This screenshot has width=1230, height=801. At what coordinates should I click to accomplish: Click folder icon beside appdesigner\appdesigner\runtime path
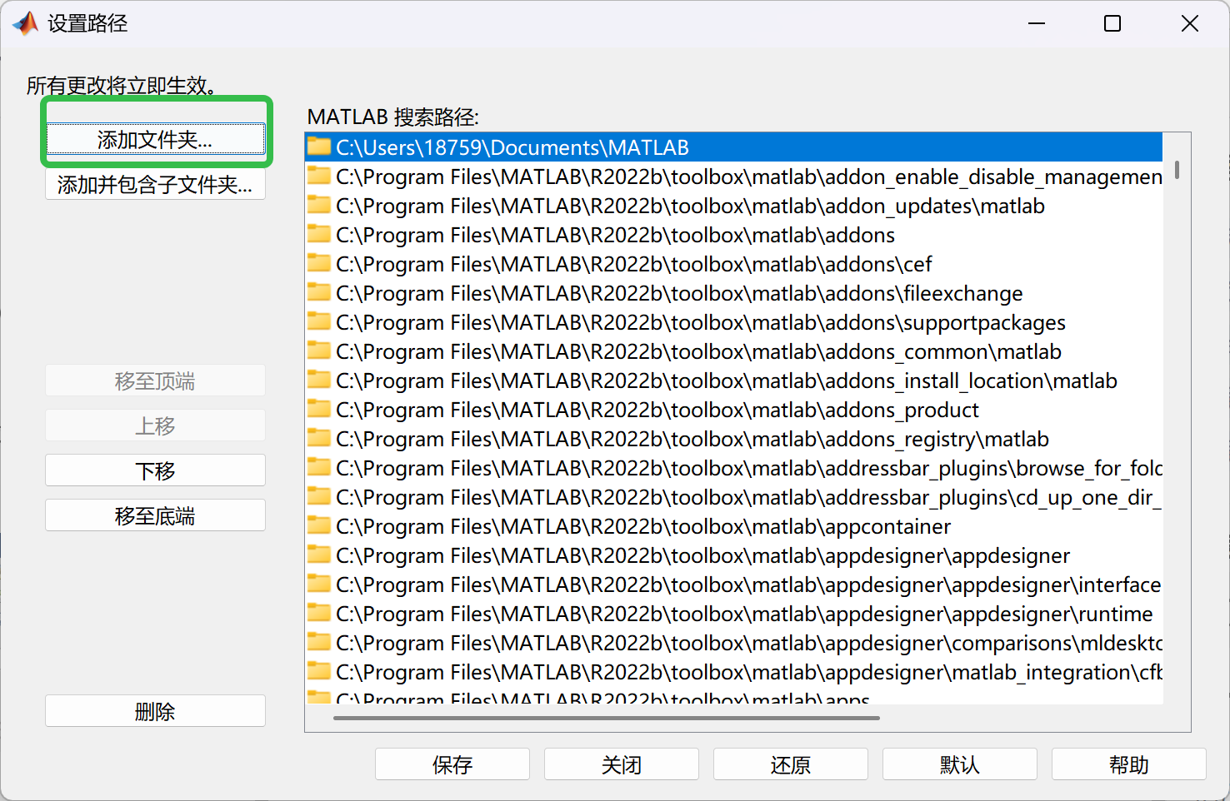tap(318, 613)
